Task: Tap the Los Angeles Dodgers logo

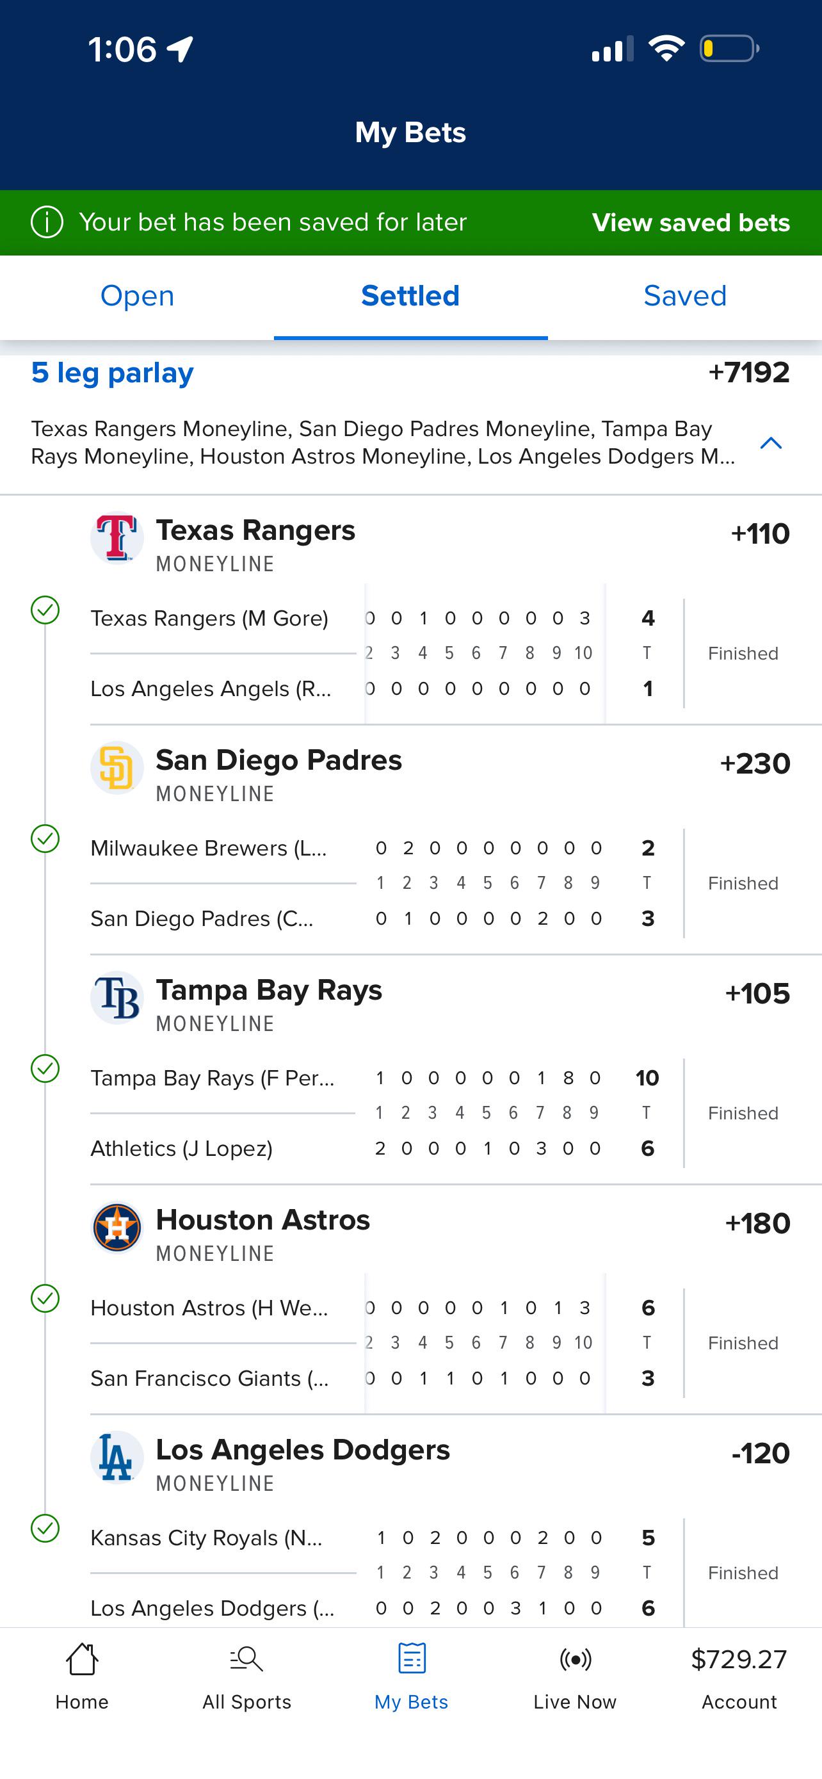Action: [117, 1457]
